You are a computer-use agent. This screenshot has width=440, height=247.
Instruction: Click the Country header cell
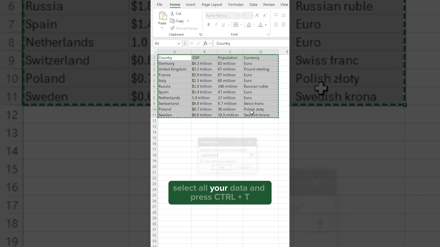(174, 58)
